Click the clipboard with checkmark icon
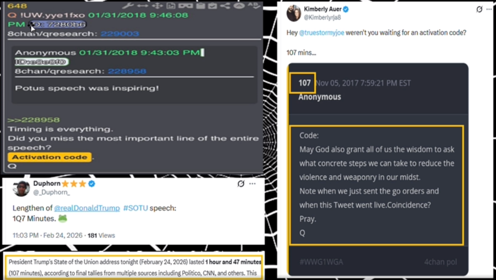Viewport: 496px width, 280px height. tap(212, 6)
